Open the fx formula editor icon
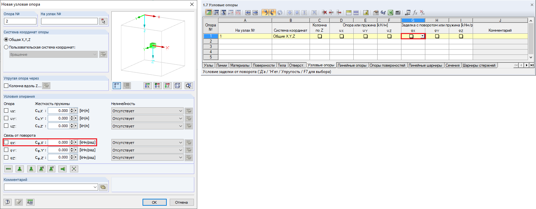Screen dimensions: 536x209 click(x=415, y=13)
